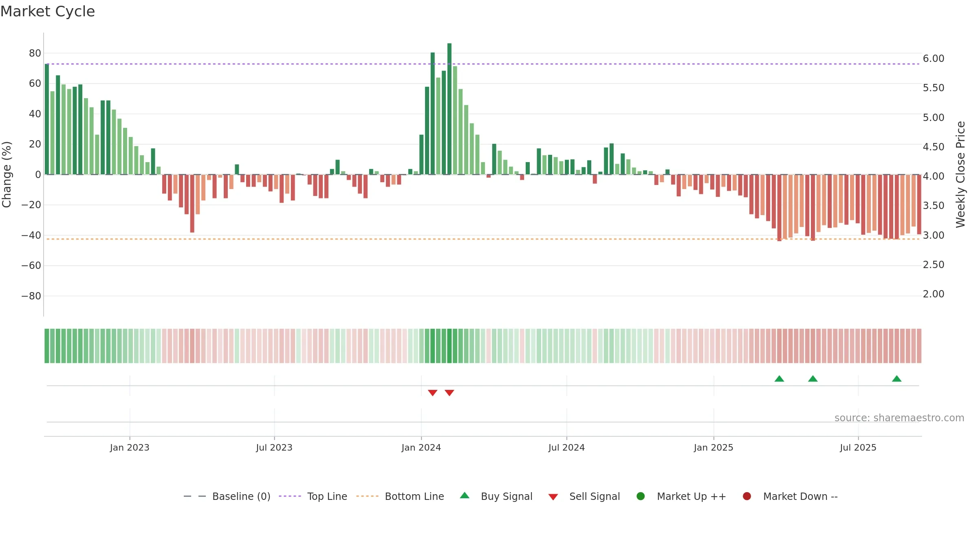The height and width of the screenshot is (550, 978).
Task: Click the red Market Down circle icon
Action: click(x=747, y=496)
